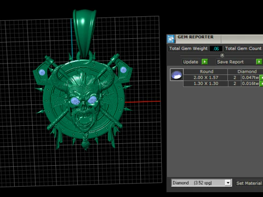The height and width of the screenshot is (197, 263).
Task: Click the quantity 2 in the 1.30 X 1.30 row
Action: click(x=235, y=84)
